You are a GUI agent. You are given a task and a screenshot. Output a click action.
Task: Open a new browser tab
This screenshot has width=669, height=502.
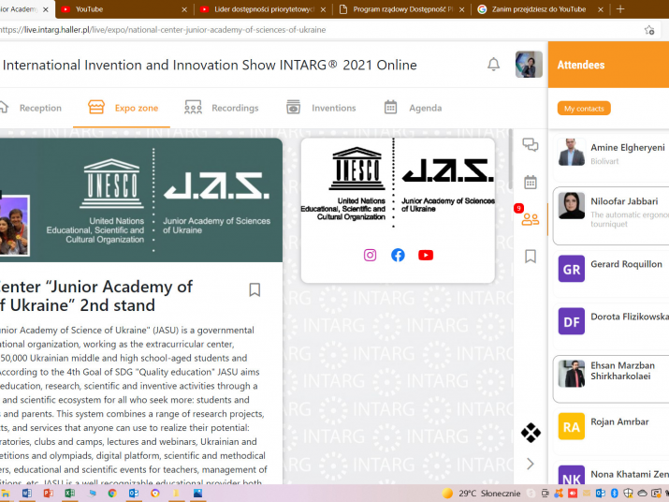620,9
